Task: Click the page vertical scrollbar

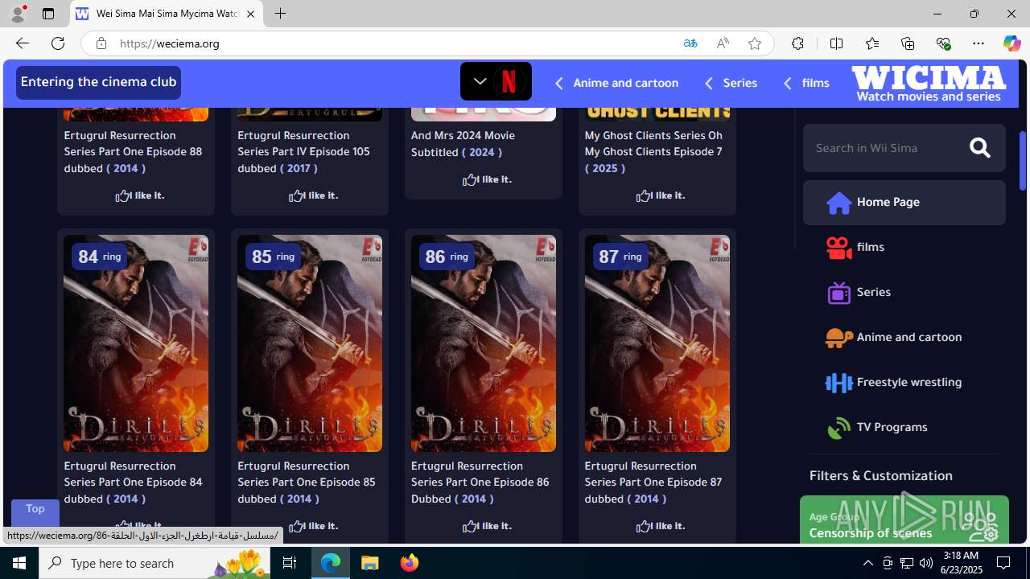Action: point(1023,161)
